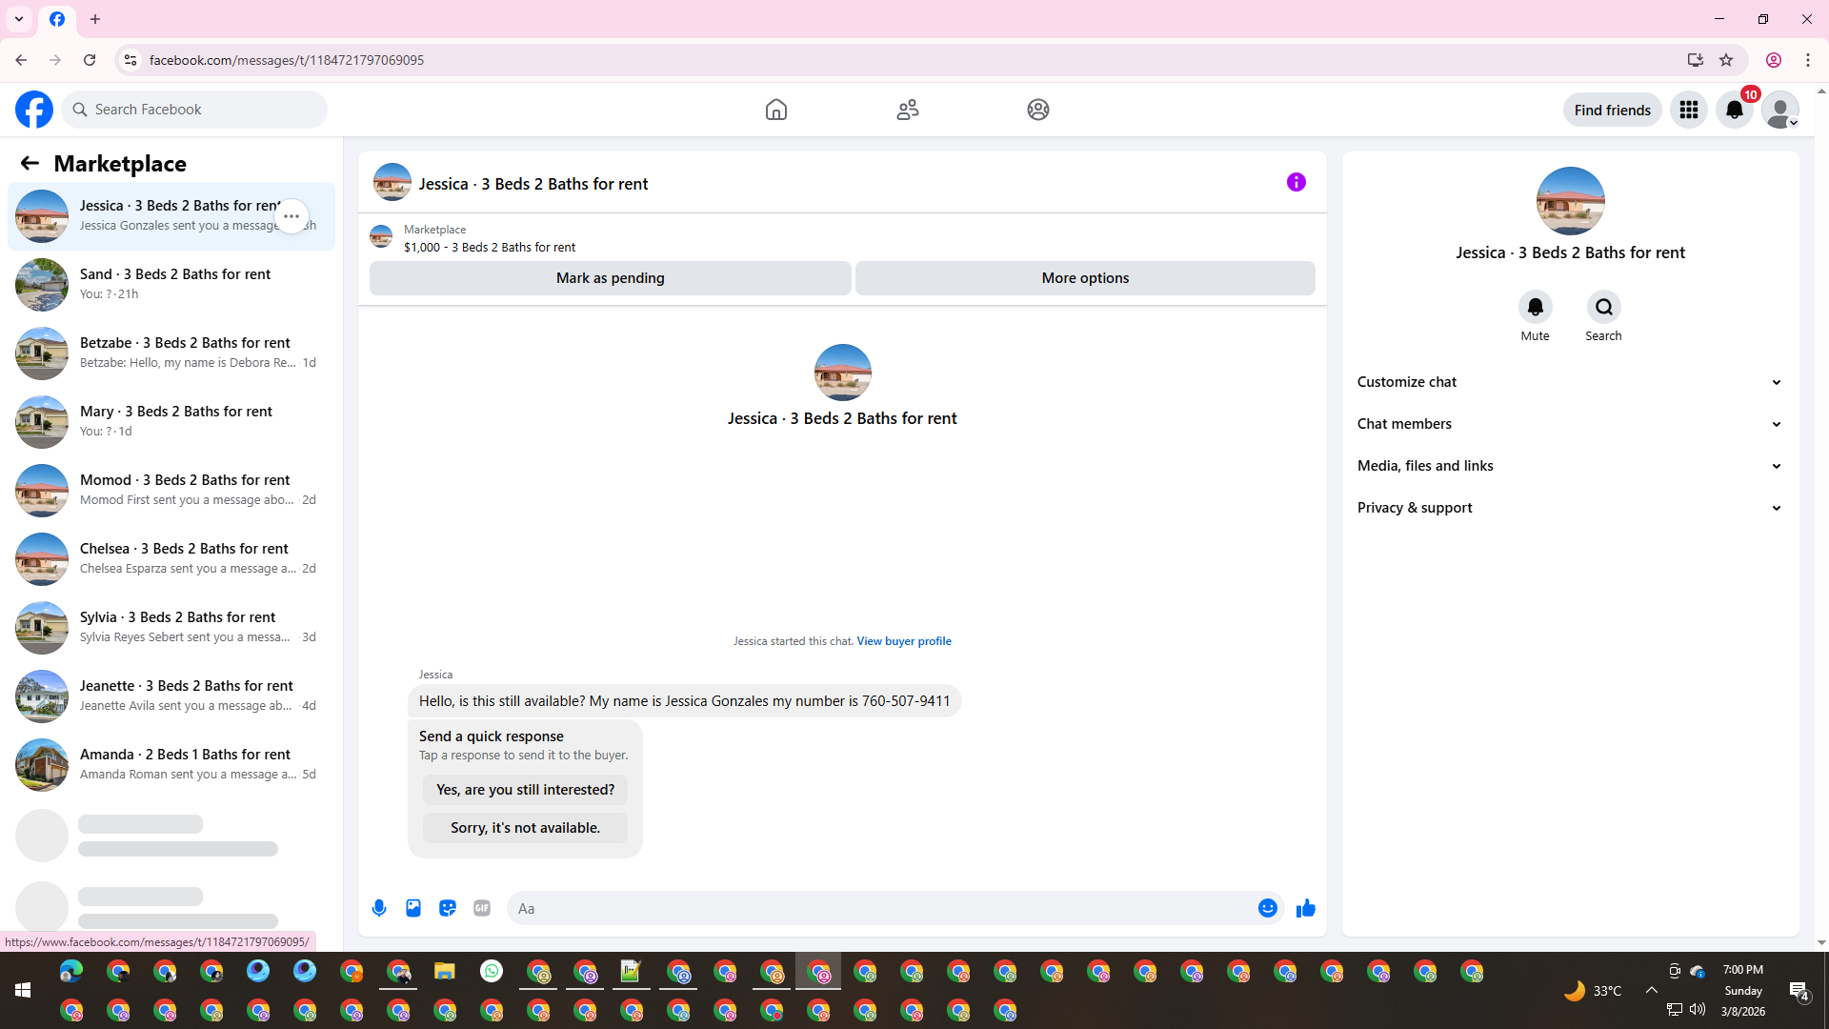Attach a photo using the image icon
1829x1029 pixels.
point(413,908)
